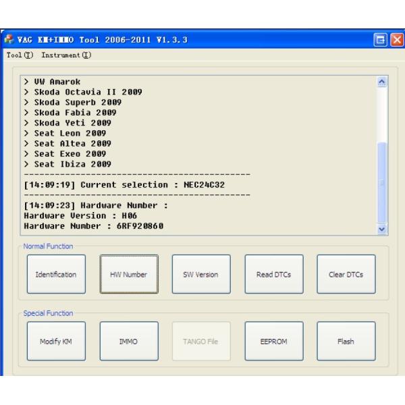Image resolution: width=405 pixels, height=405 pixels.
Task: Open the IMMO function
Action: (x=128, y=341)
